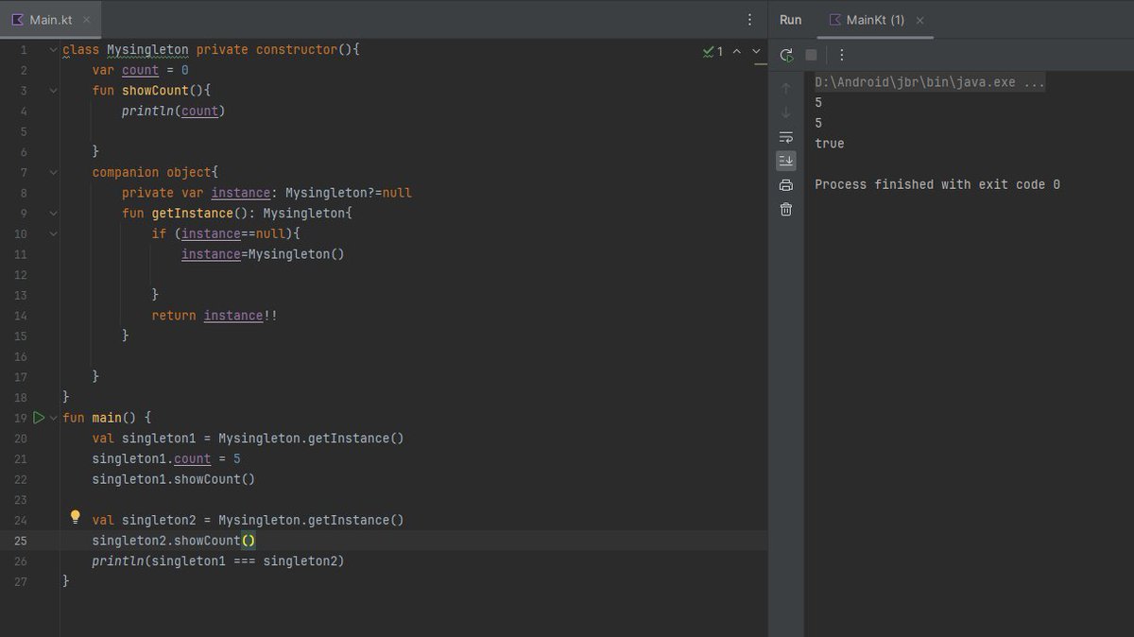Click Kotlin file icon on Main.kt tab
This screenshot has height=637, width=1134.
(x=17, y=19)
